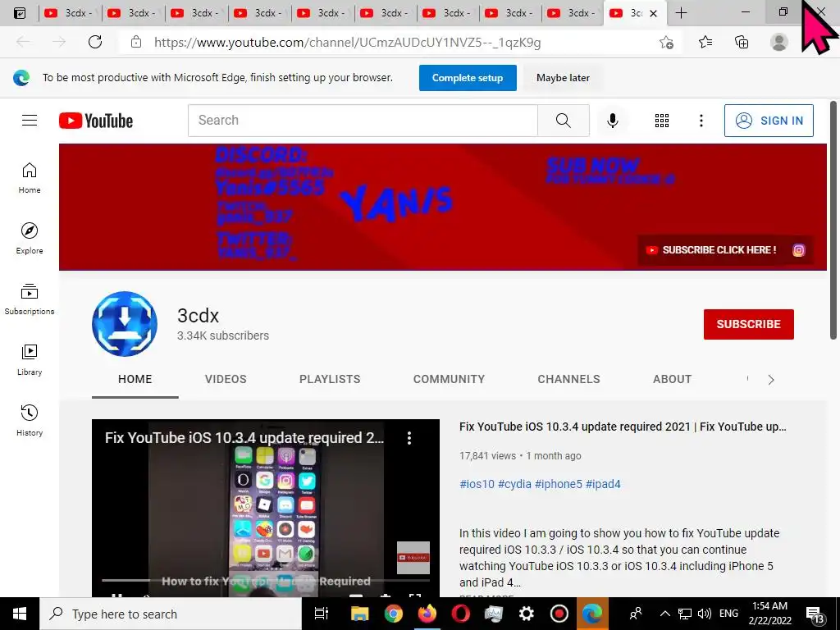Open Subscriptions in the sidebar

tap(30, 299)
